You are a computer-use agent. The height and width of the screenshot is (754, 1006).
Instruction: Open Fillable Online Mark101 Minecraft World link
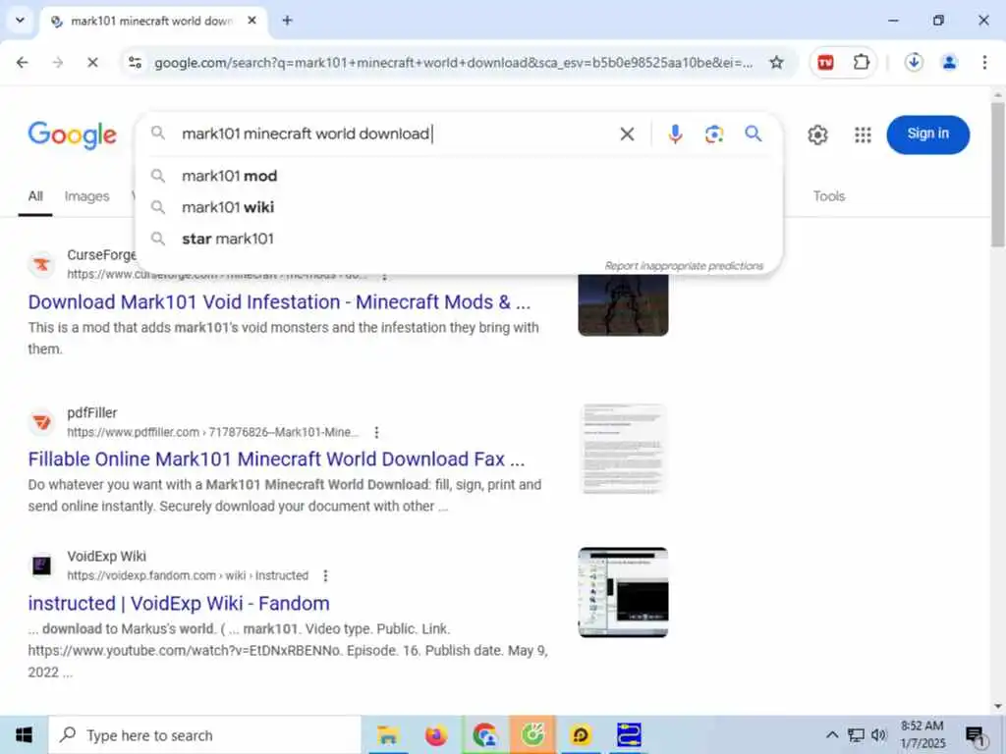click(x=276, y=459)
